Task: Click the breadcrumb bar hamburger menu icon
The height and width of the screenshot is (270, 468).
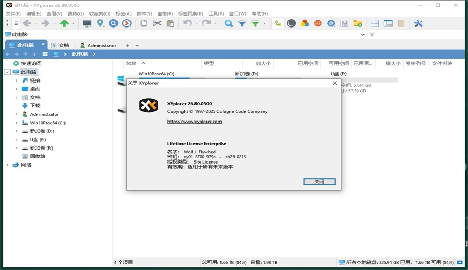Action: coord(45,54)
